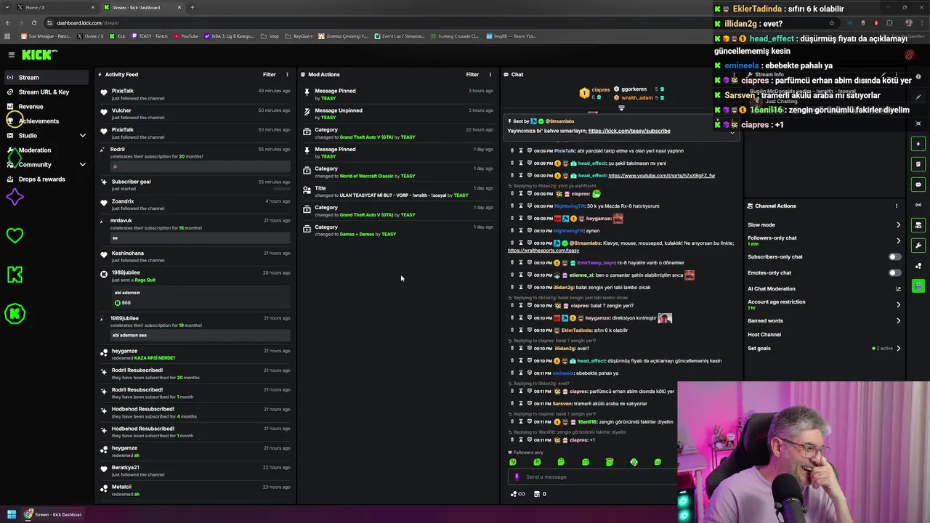Open Achievements in the sidebar
930x523 pixels.
click(39, 121)
